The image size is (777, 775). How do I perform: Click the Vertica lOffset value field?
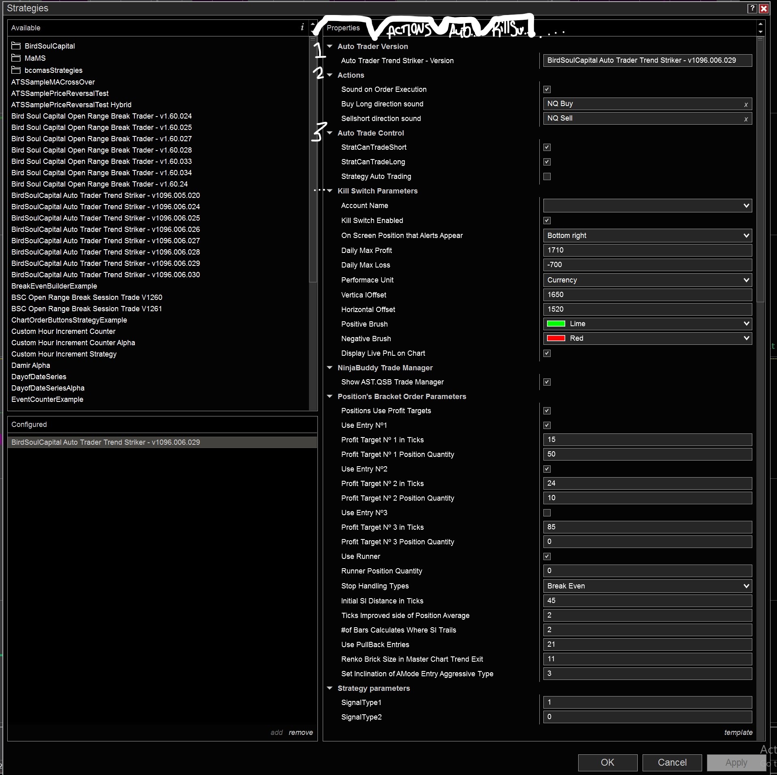coord(647,295)
